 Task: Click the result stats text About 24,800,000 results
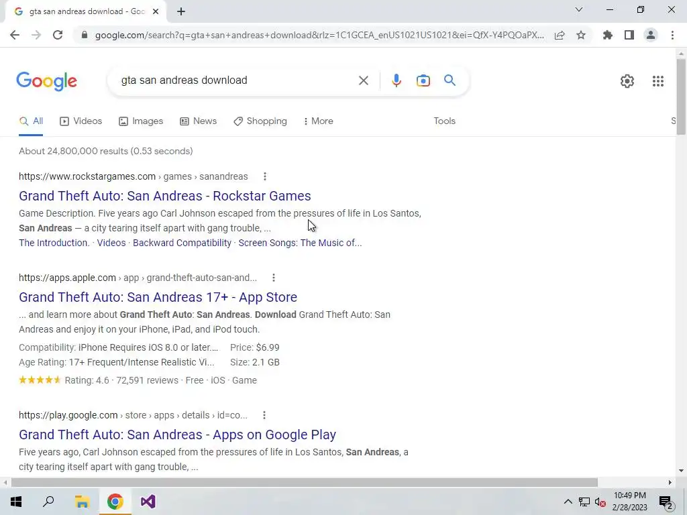pos(105,151)
